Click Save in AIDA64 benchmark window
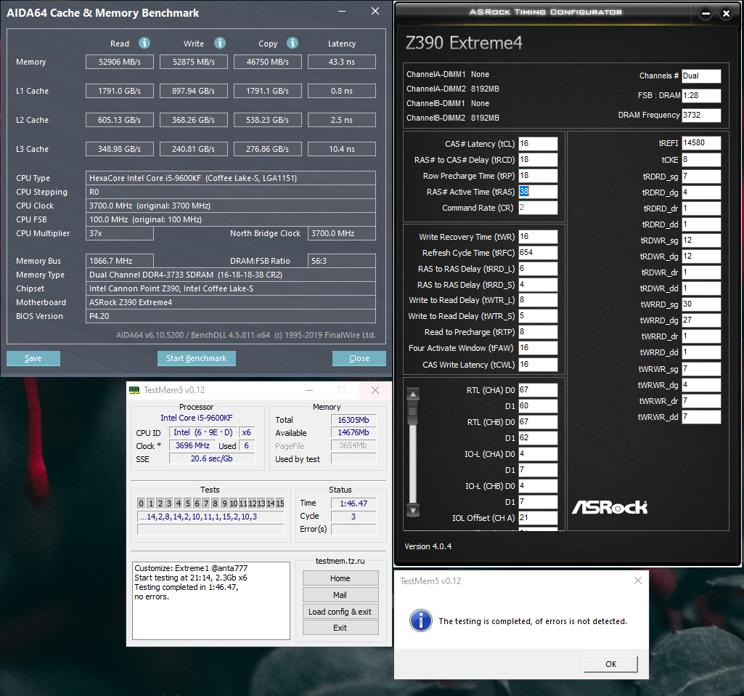The image size is (744, 696). click(33, 358)
